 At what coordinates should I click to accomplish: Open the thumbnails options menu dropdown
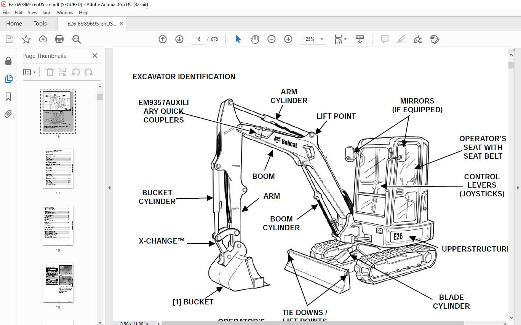point(30,72)
